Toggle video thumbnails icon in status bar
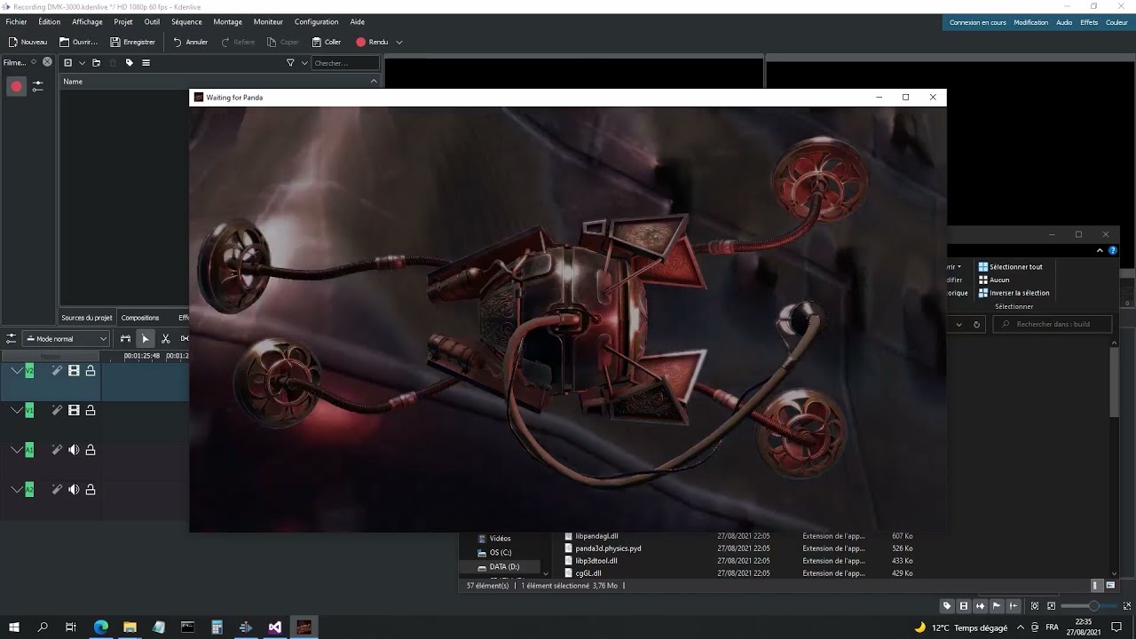Screen dimensions: 1136x639 (x=964, y=606)
